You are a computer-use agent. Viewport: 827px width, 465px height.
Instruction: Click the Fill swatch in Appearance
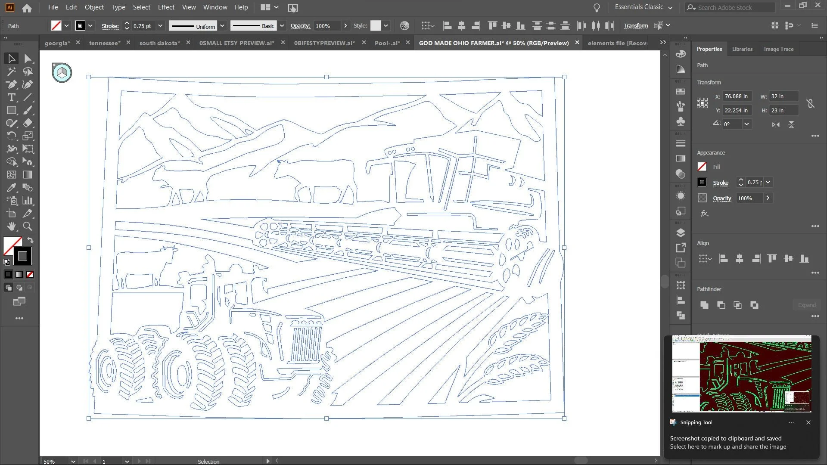702,167
